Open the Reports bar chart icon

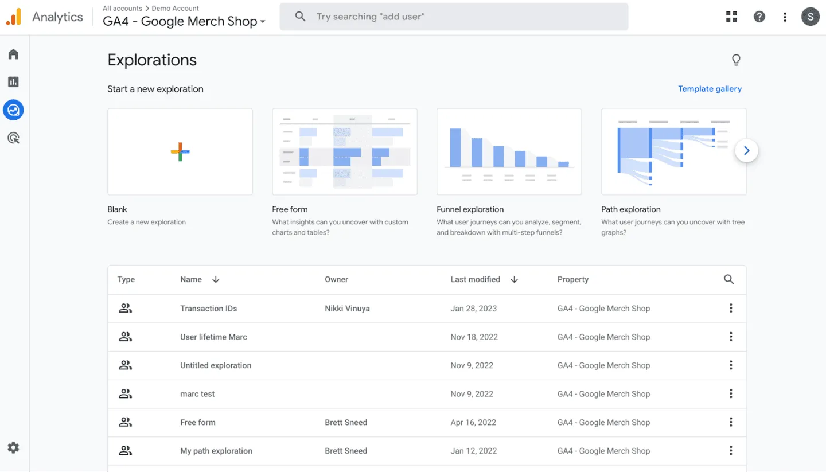[x=13, y=82]
